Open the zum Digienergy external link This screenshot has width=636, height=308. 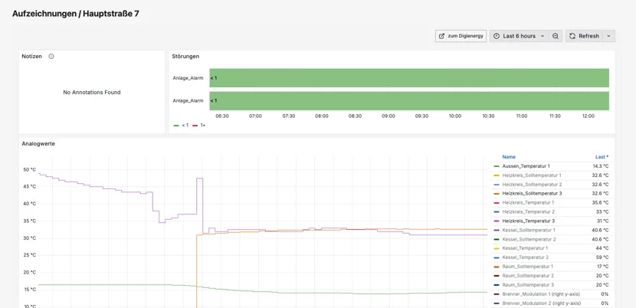click(x=461, y=36)
